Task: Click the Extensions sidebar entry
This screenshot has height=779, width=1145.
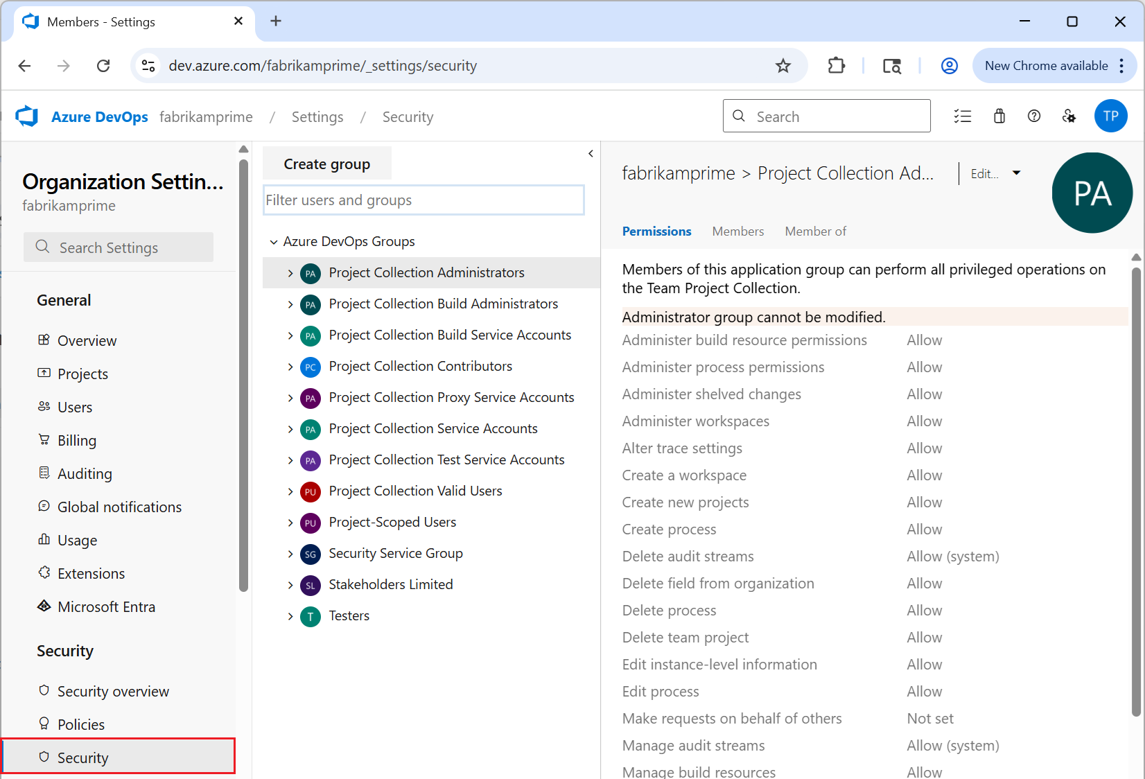Action: tap(90, 573)
